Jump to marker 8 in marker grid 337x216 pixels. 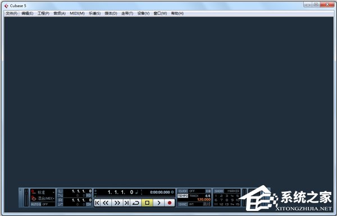click(227, 200)
